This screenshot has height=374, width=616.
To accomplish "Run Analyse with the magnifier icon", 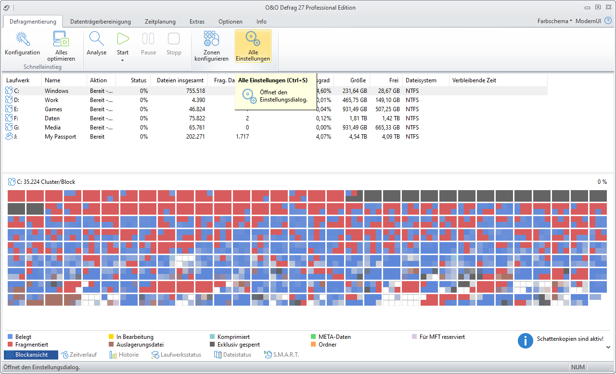I will (x=97, y=39).
